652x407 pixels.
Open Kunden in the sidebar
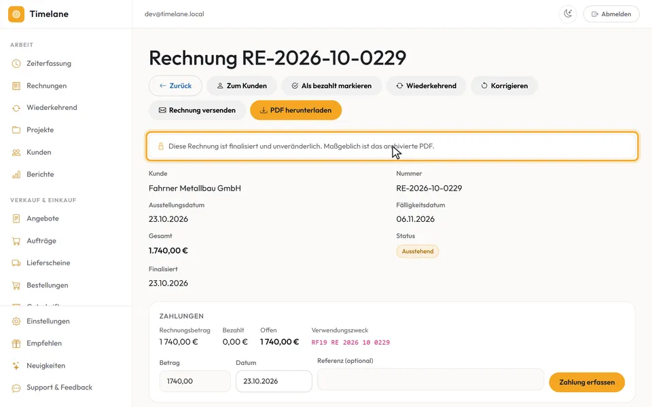pos(39,153)
